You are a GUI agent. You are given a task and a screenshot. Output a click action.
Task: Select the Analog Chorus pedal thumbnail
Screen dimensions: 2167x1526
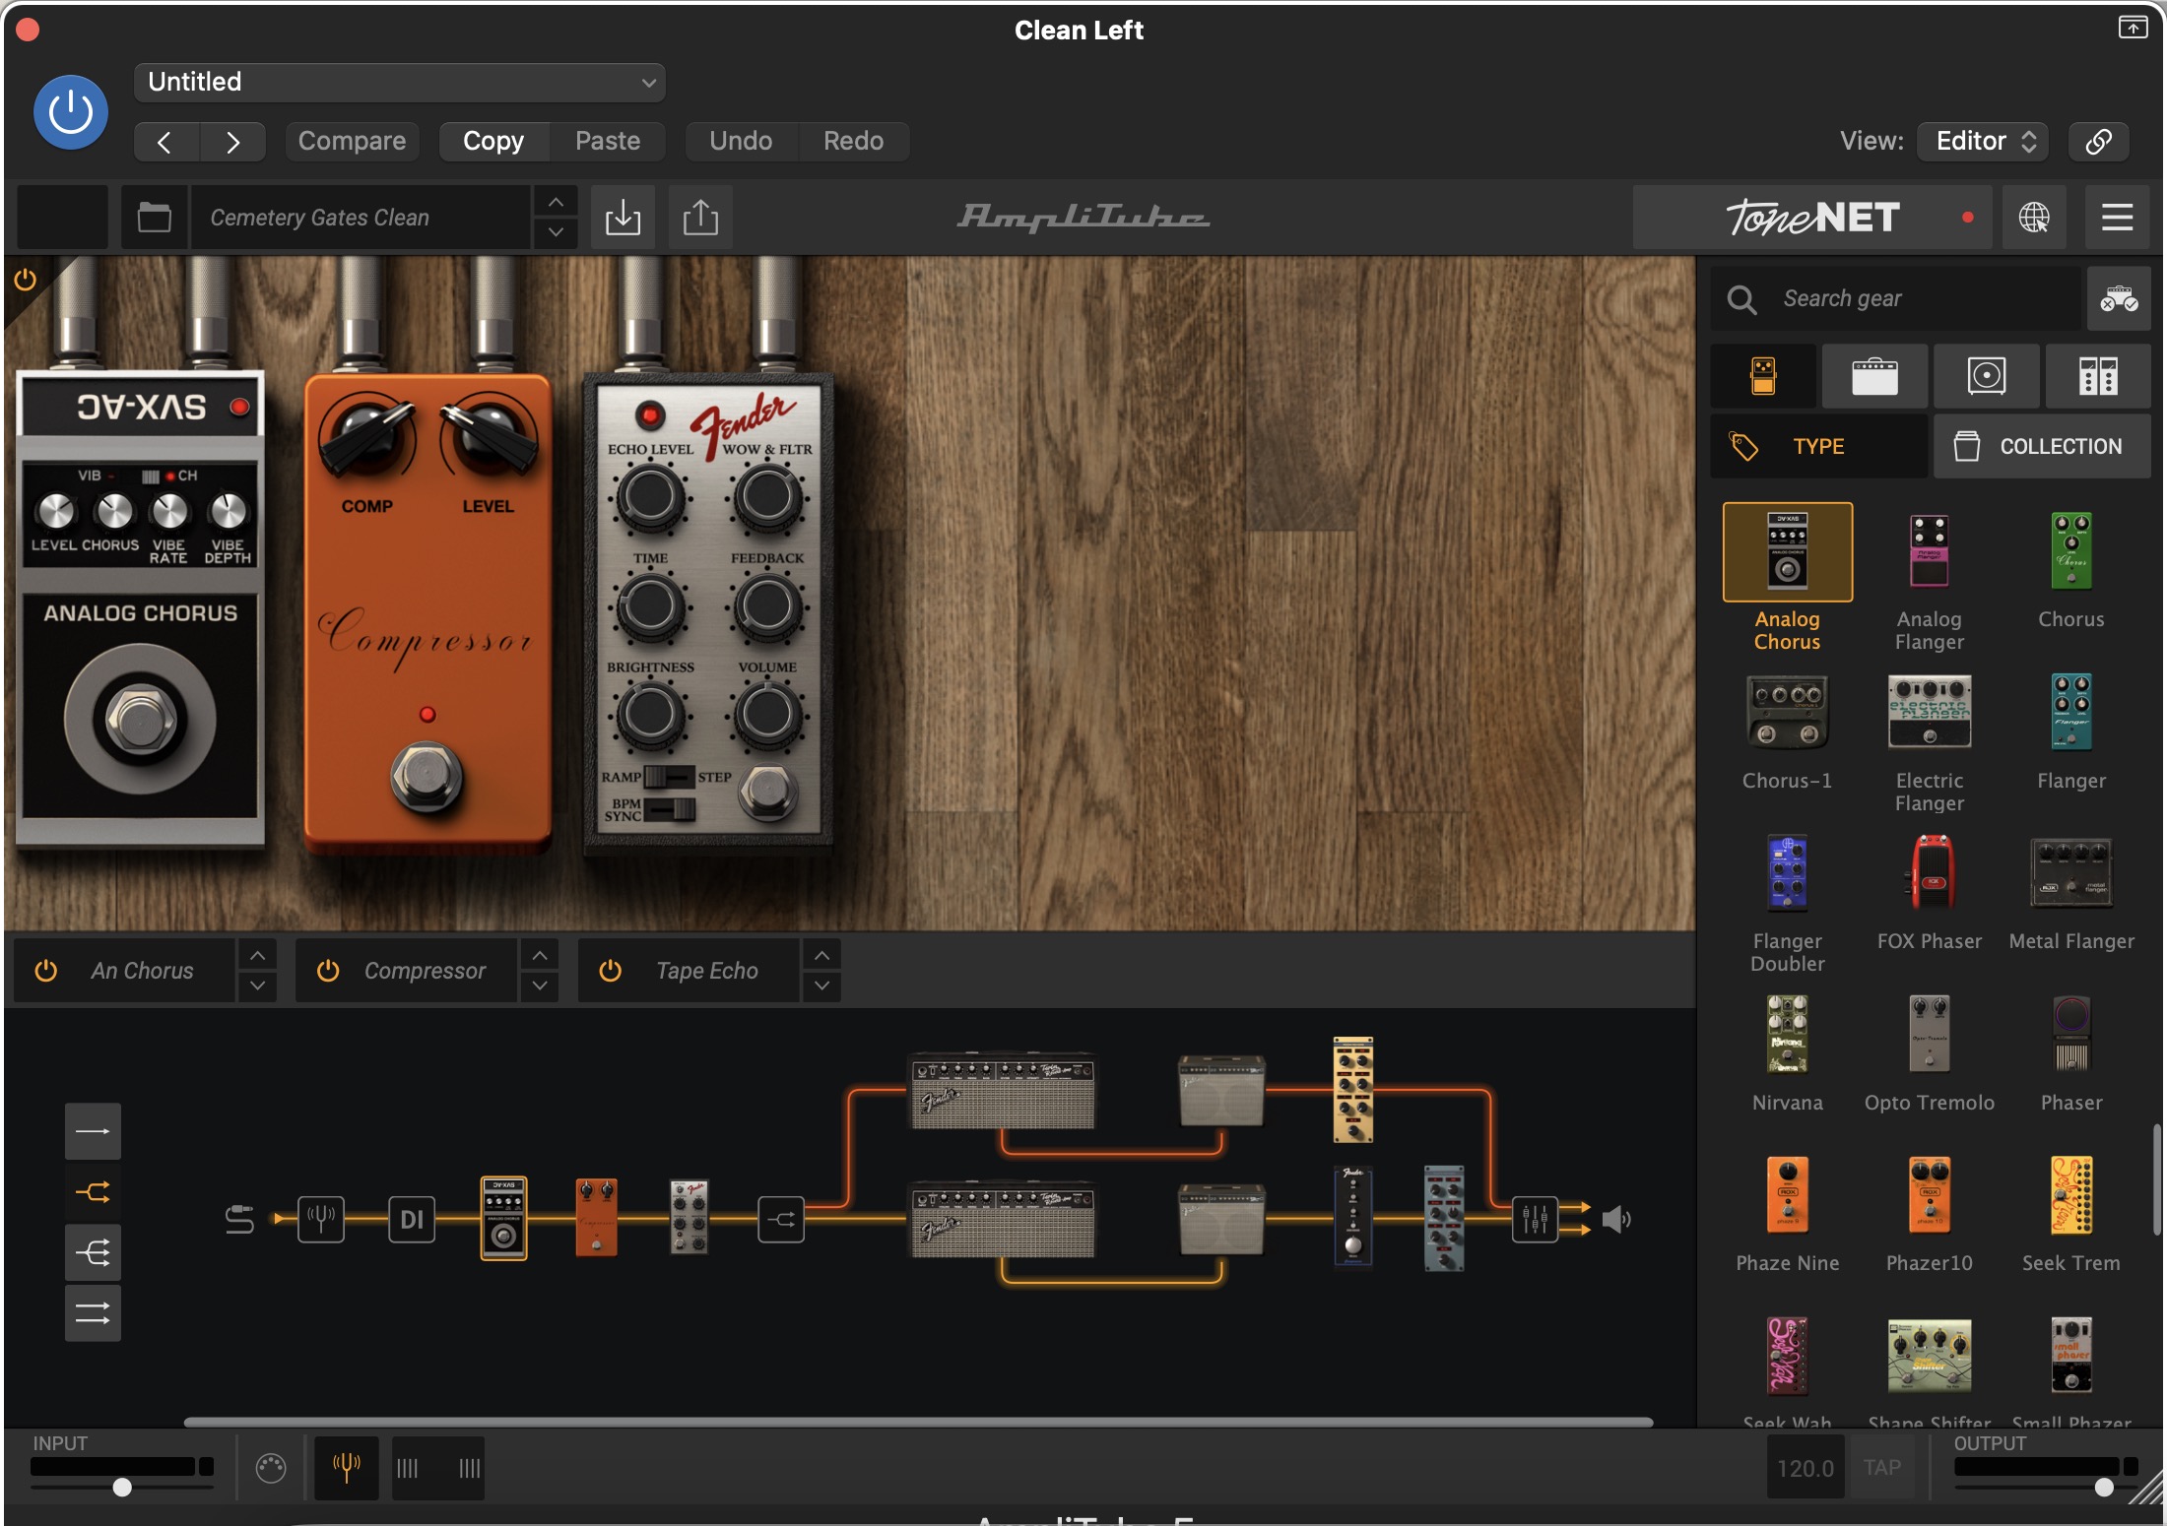point(1787,551)
